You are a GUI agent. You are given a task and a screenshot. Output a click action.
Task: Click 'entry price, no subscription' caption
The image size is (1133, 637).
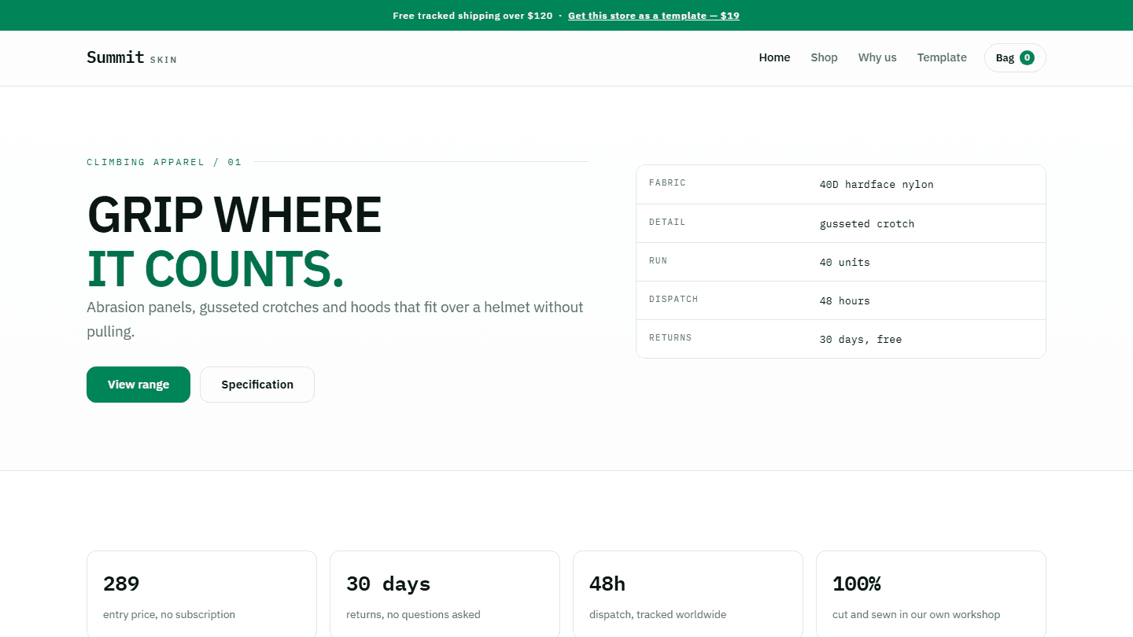(x=169, y=615)
